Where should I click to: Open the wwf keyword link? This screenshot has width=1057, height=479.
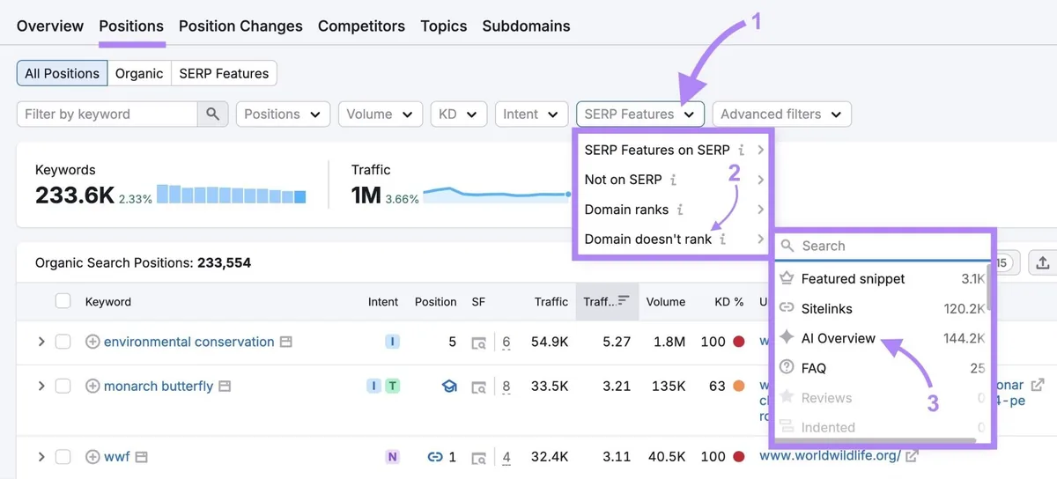tap(117, 456)
